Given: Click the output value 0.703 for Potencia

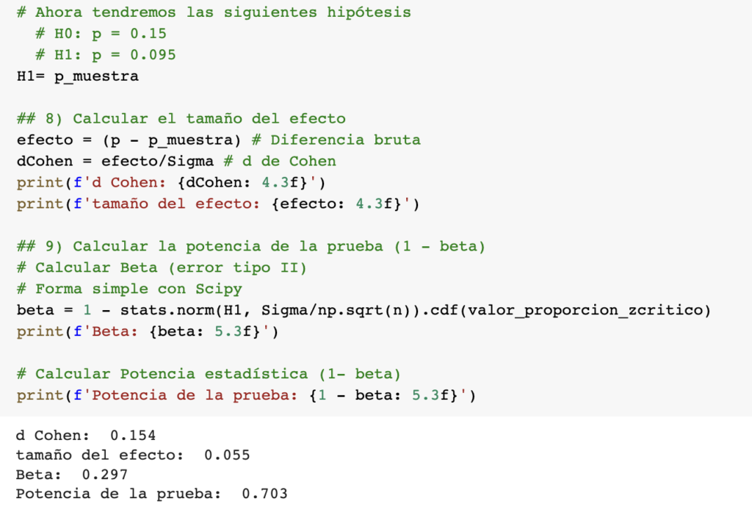Looking at the screenshot, I should coord(264,494).
